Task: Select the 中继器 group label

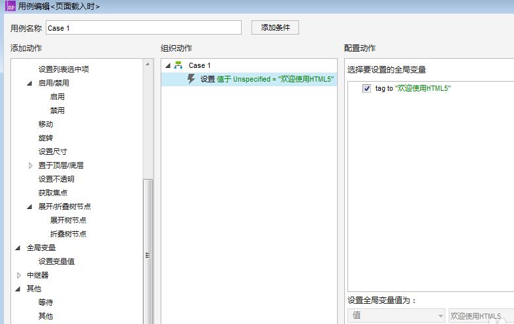Action: point(38,275)
